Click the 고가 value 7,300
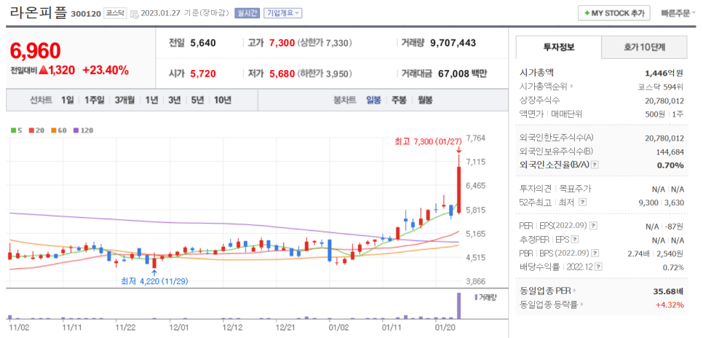Viewport: 703px width, 338px height. coord(282,43)
